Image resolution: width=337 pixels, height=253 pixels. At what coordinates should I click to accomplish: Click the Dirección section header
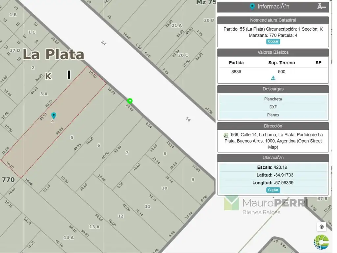coord(273,126)
